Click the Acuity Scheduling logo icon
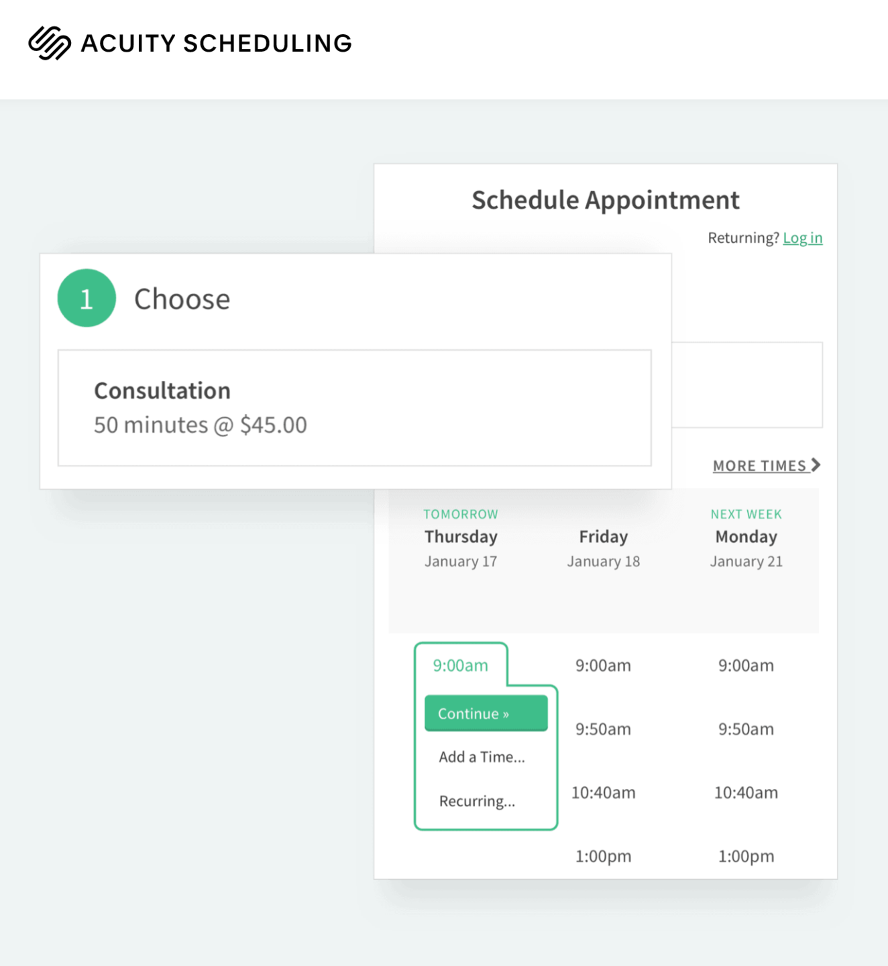888x966 pixels. (x=50, y=43)
